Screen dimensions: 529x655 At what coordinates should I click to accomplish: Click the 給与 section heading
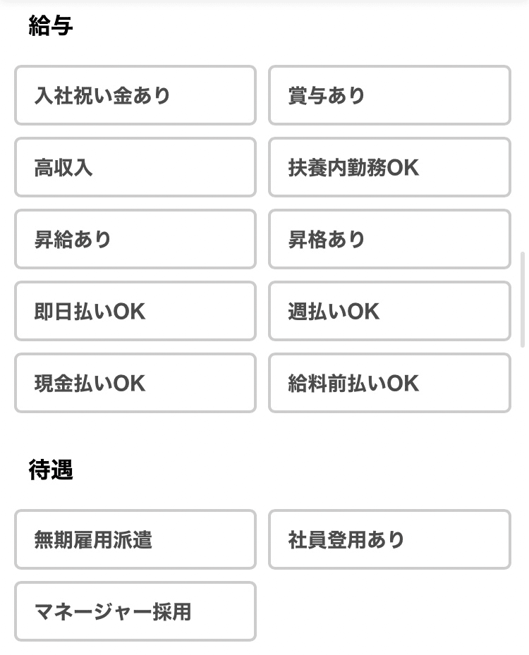pos(51,26)
